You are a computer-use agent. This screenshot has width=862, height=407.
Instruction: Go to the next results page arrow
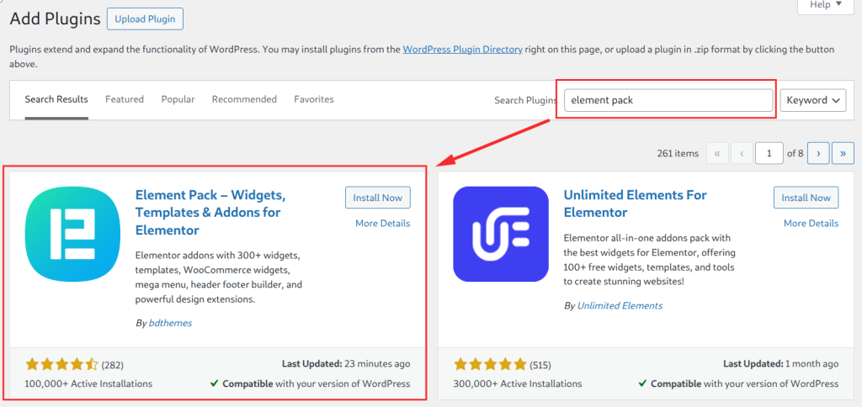tap(818, 153)
